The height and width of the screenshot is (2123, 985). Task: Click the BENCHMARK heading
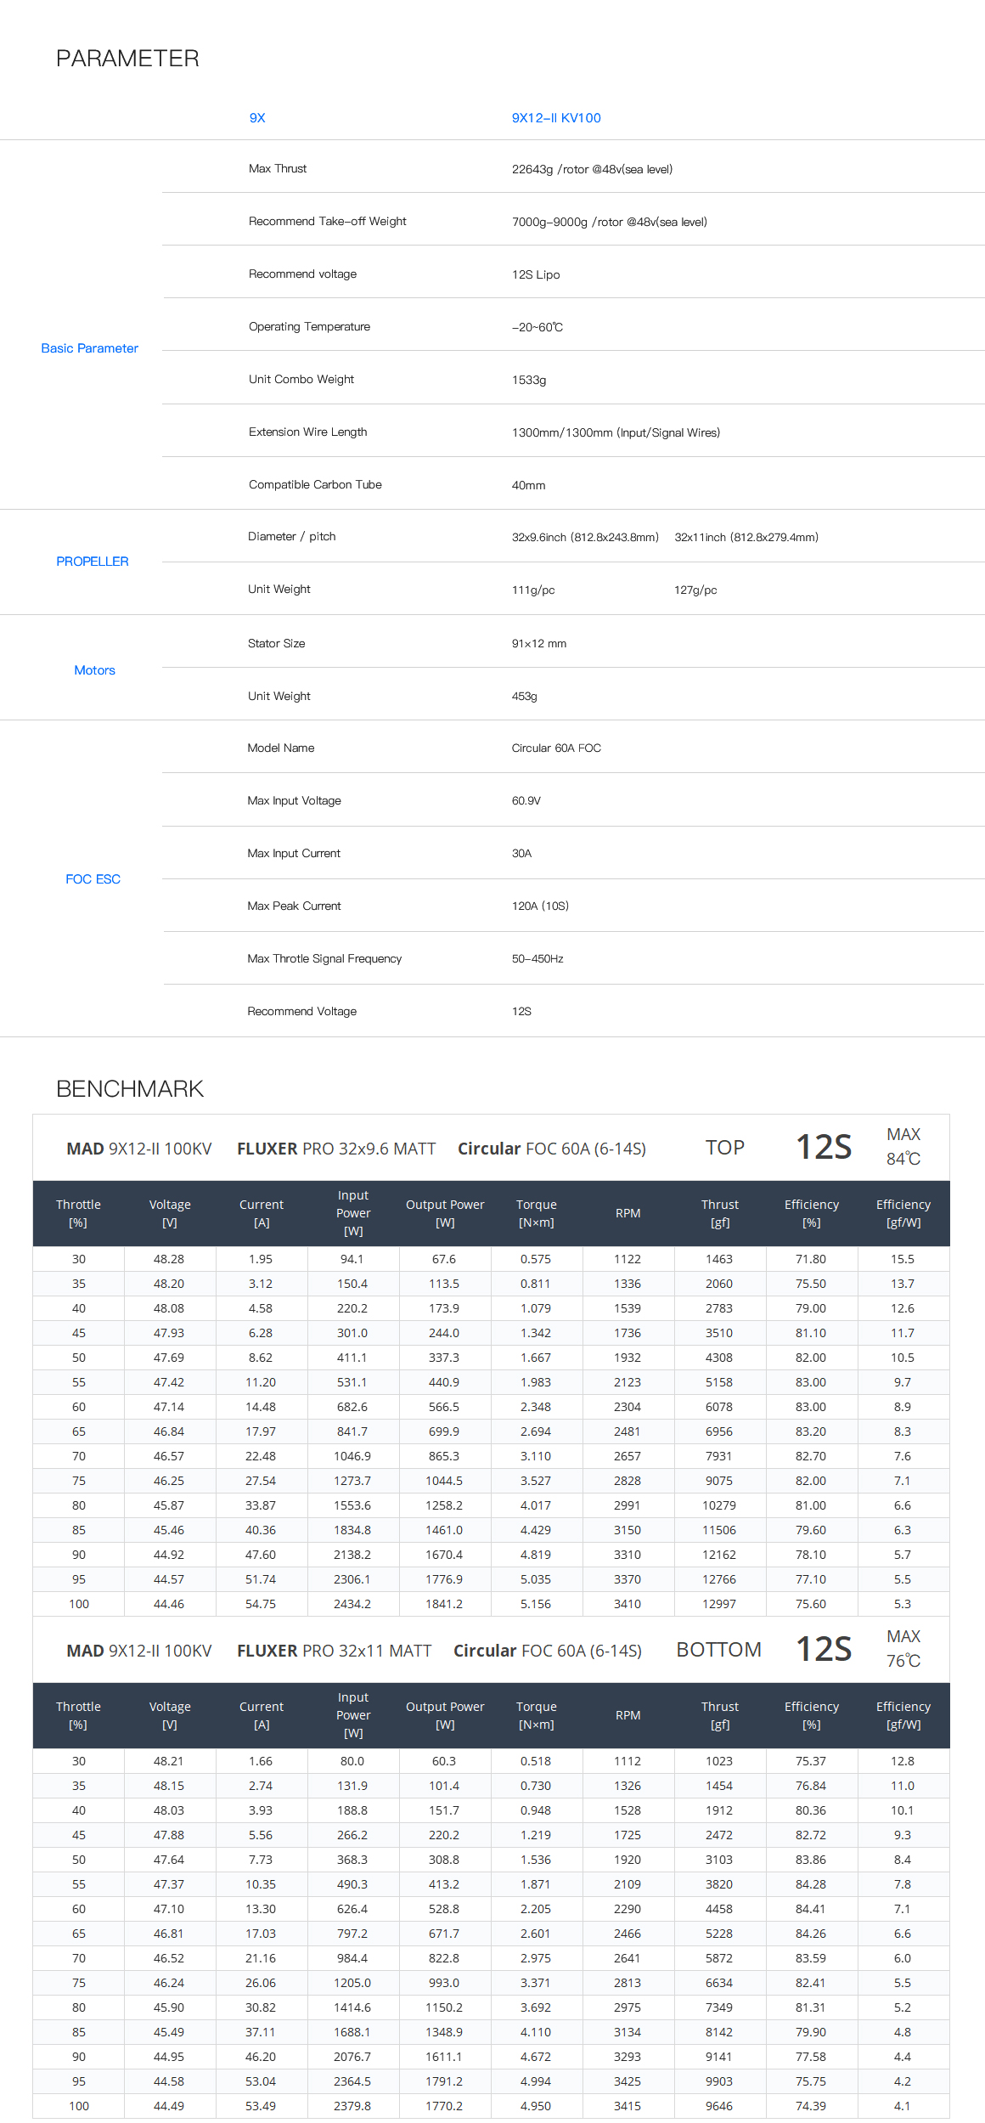pos(130,1089)
